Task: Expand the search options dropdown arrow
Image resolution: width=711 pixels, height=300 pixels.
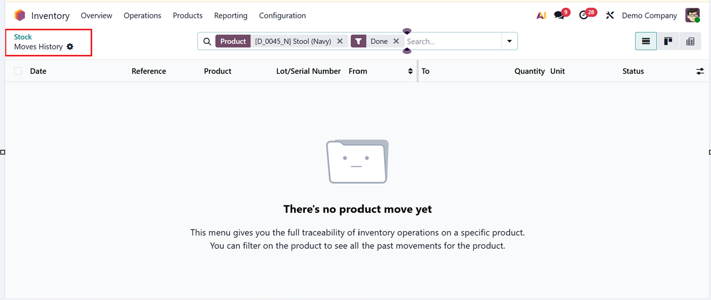Action: point(509,41)
